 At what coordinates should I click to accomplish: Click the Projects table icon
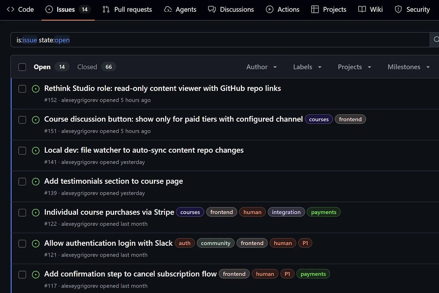[x=315, y=9]
